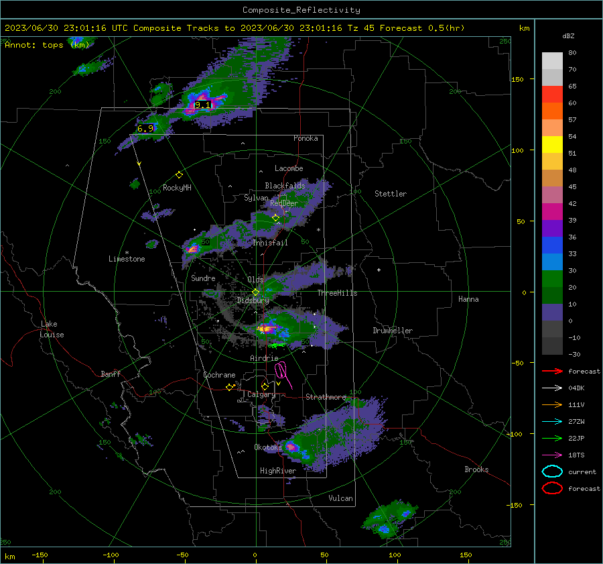Click the Cochrane city label

point(219,375)
